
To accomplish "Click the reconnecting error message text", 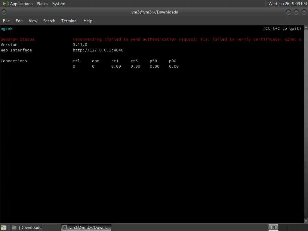I will [187, 39].
